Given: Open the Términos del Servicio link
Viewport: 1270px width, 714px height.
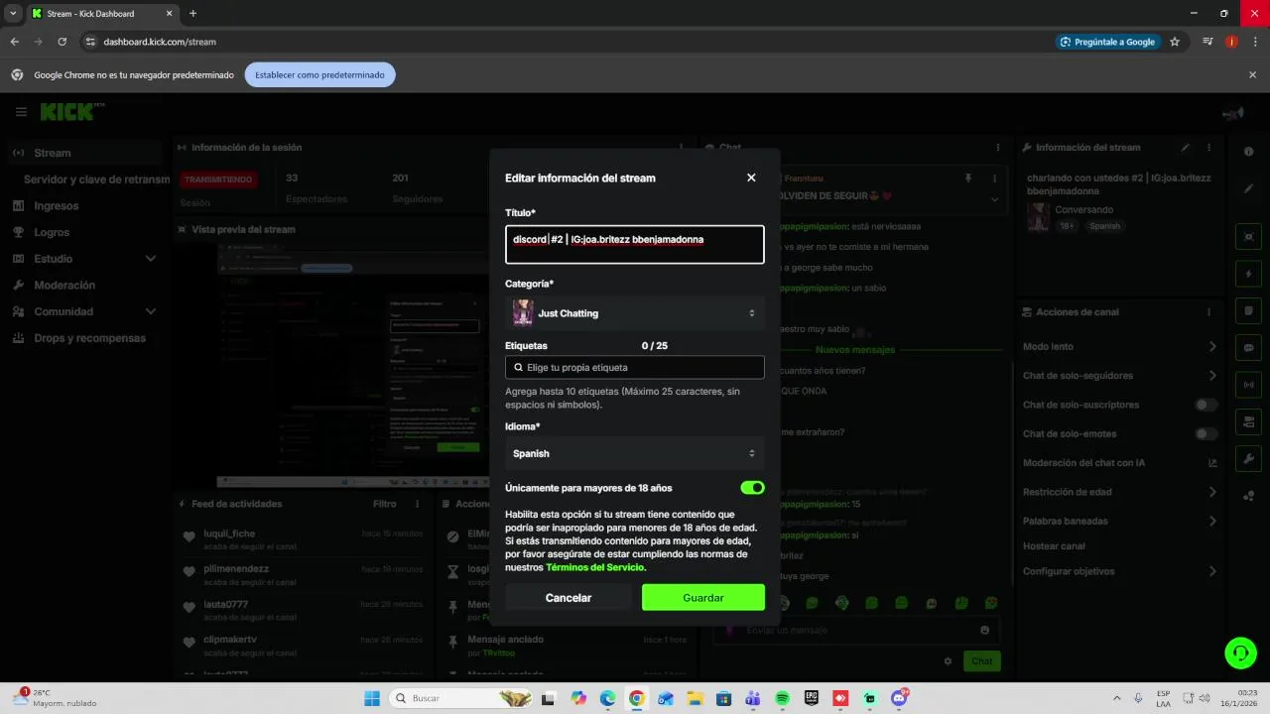Looking at the screenshot, I should click(595, 567).
